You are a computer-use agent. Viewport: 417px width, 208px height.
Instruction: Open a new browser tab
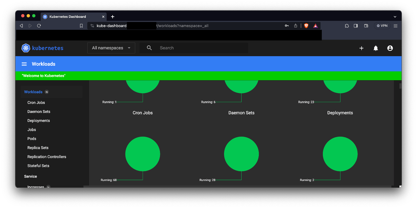tap(113, 17)
